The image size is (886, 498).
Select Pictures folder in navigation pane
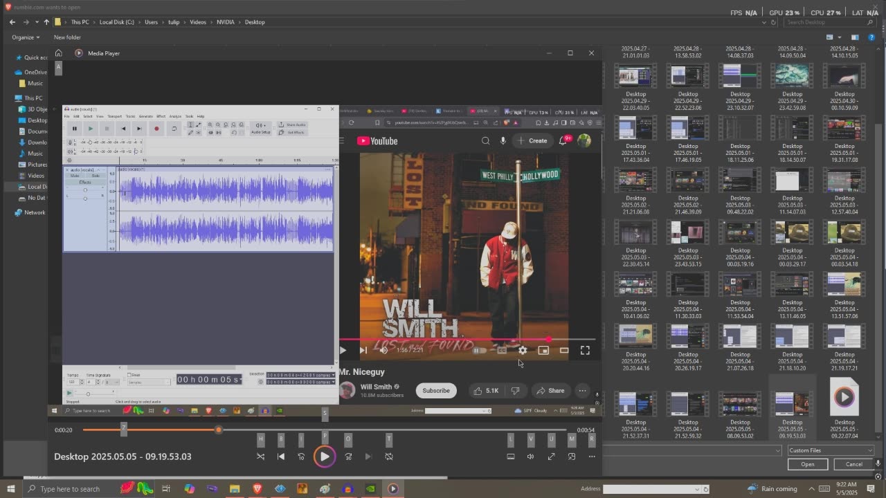tap(33, 165)
